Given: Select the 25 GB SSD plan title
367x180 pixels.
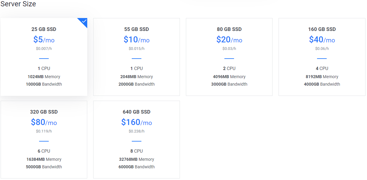Looking at the screenshot, I should click(44, 29).
